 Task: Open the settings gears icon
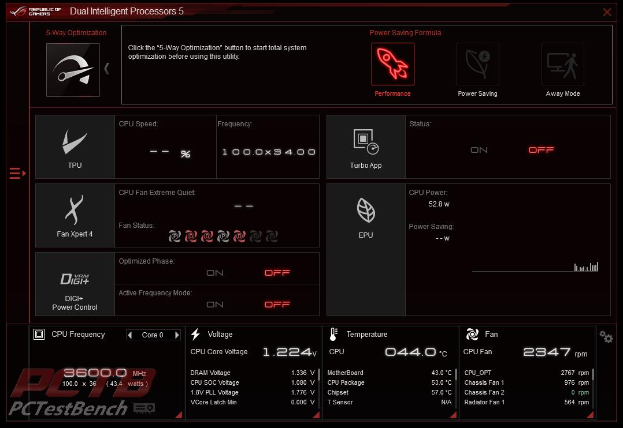click(x=606, y=337)
